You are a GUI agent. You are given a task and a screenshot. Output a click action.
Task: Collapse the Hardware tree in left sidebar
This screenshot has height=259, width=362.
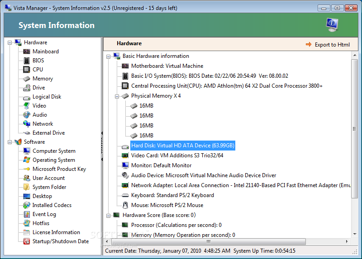click(x=10, y=42)
